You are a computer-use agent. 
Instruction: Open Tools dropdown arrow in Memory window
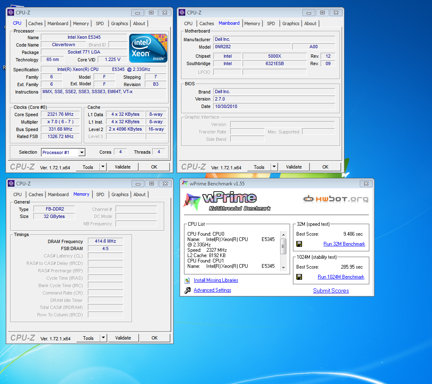[x=103, y=338]
